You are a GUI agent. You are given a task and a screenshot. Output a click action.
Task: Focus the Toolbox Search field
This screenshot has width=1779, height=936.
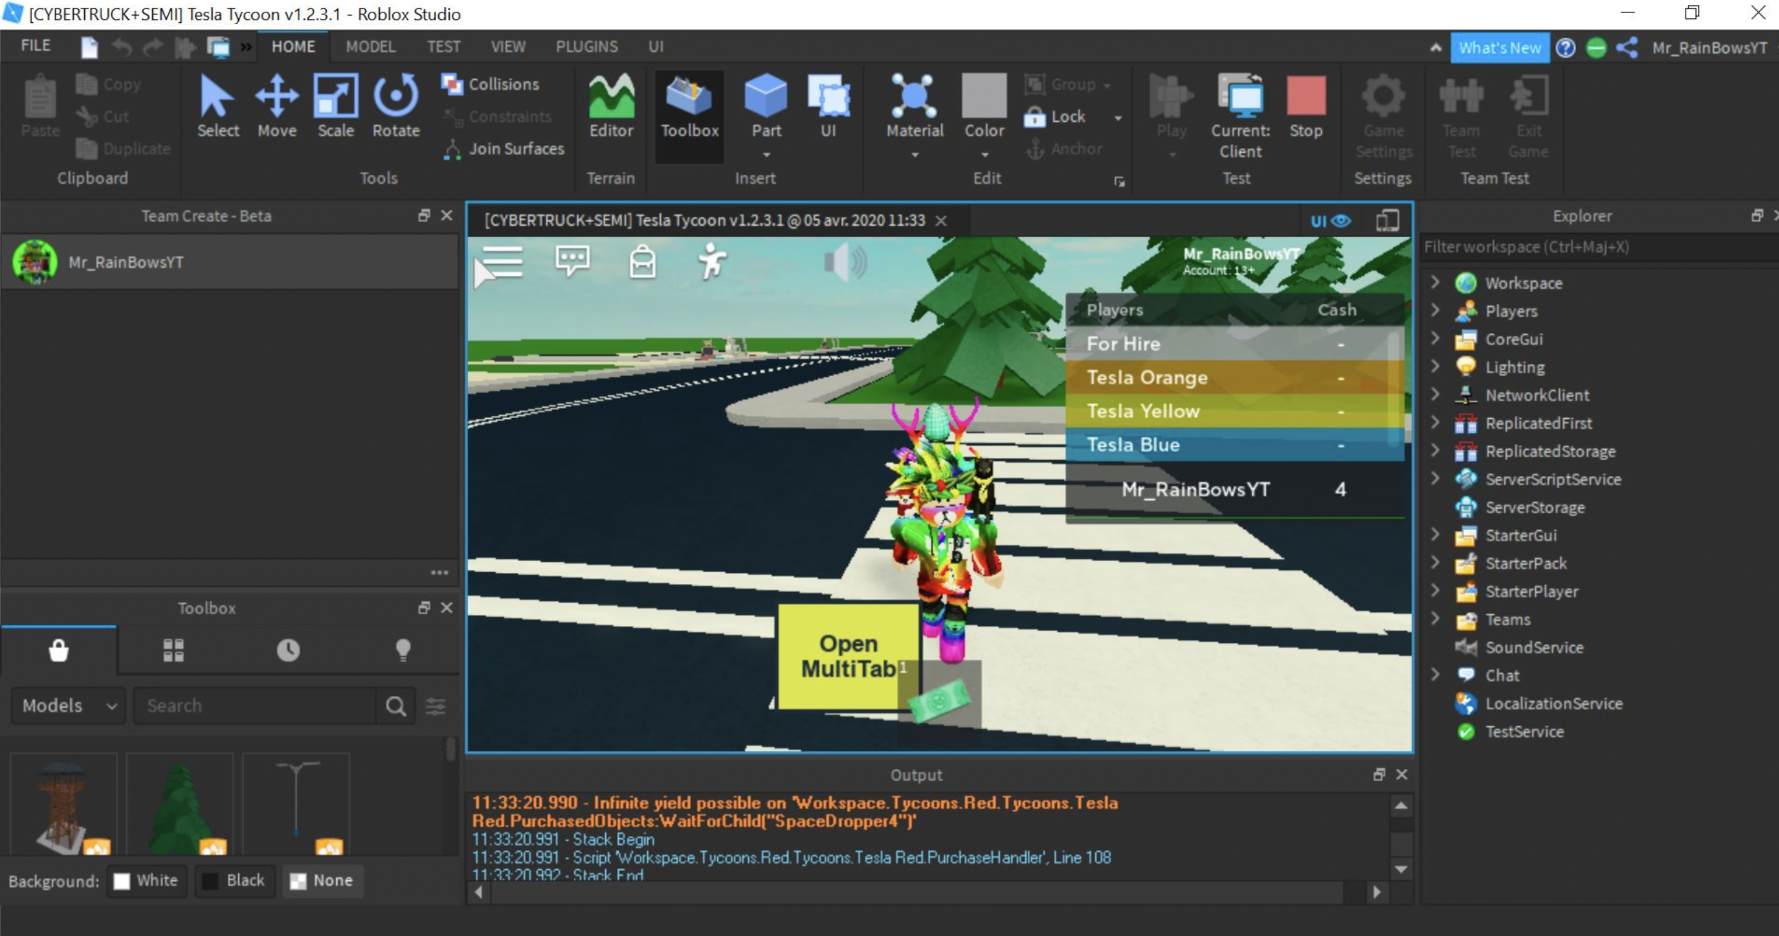255,705
